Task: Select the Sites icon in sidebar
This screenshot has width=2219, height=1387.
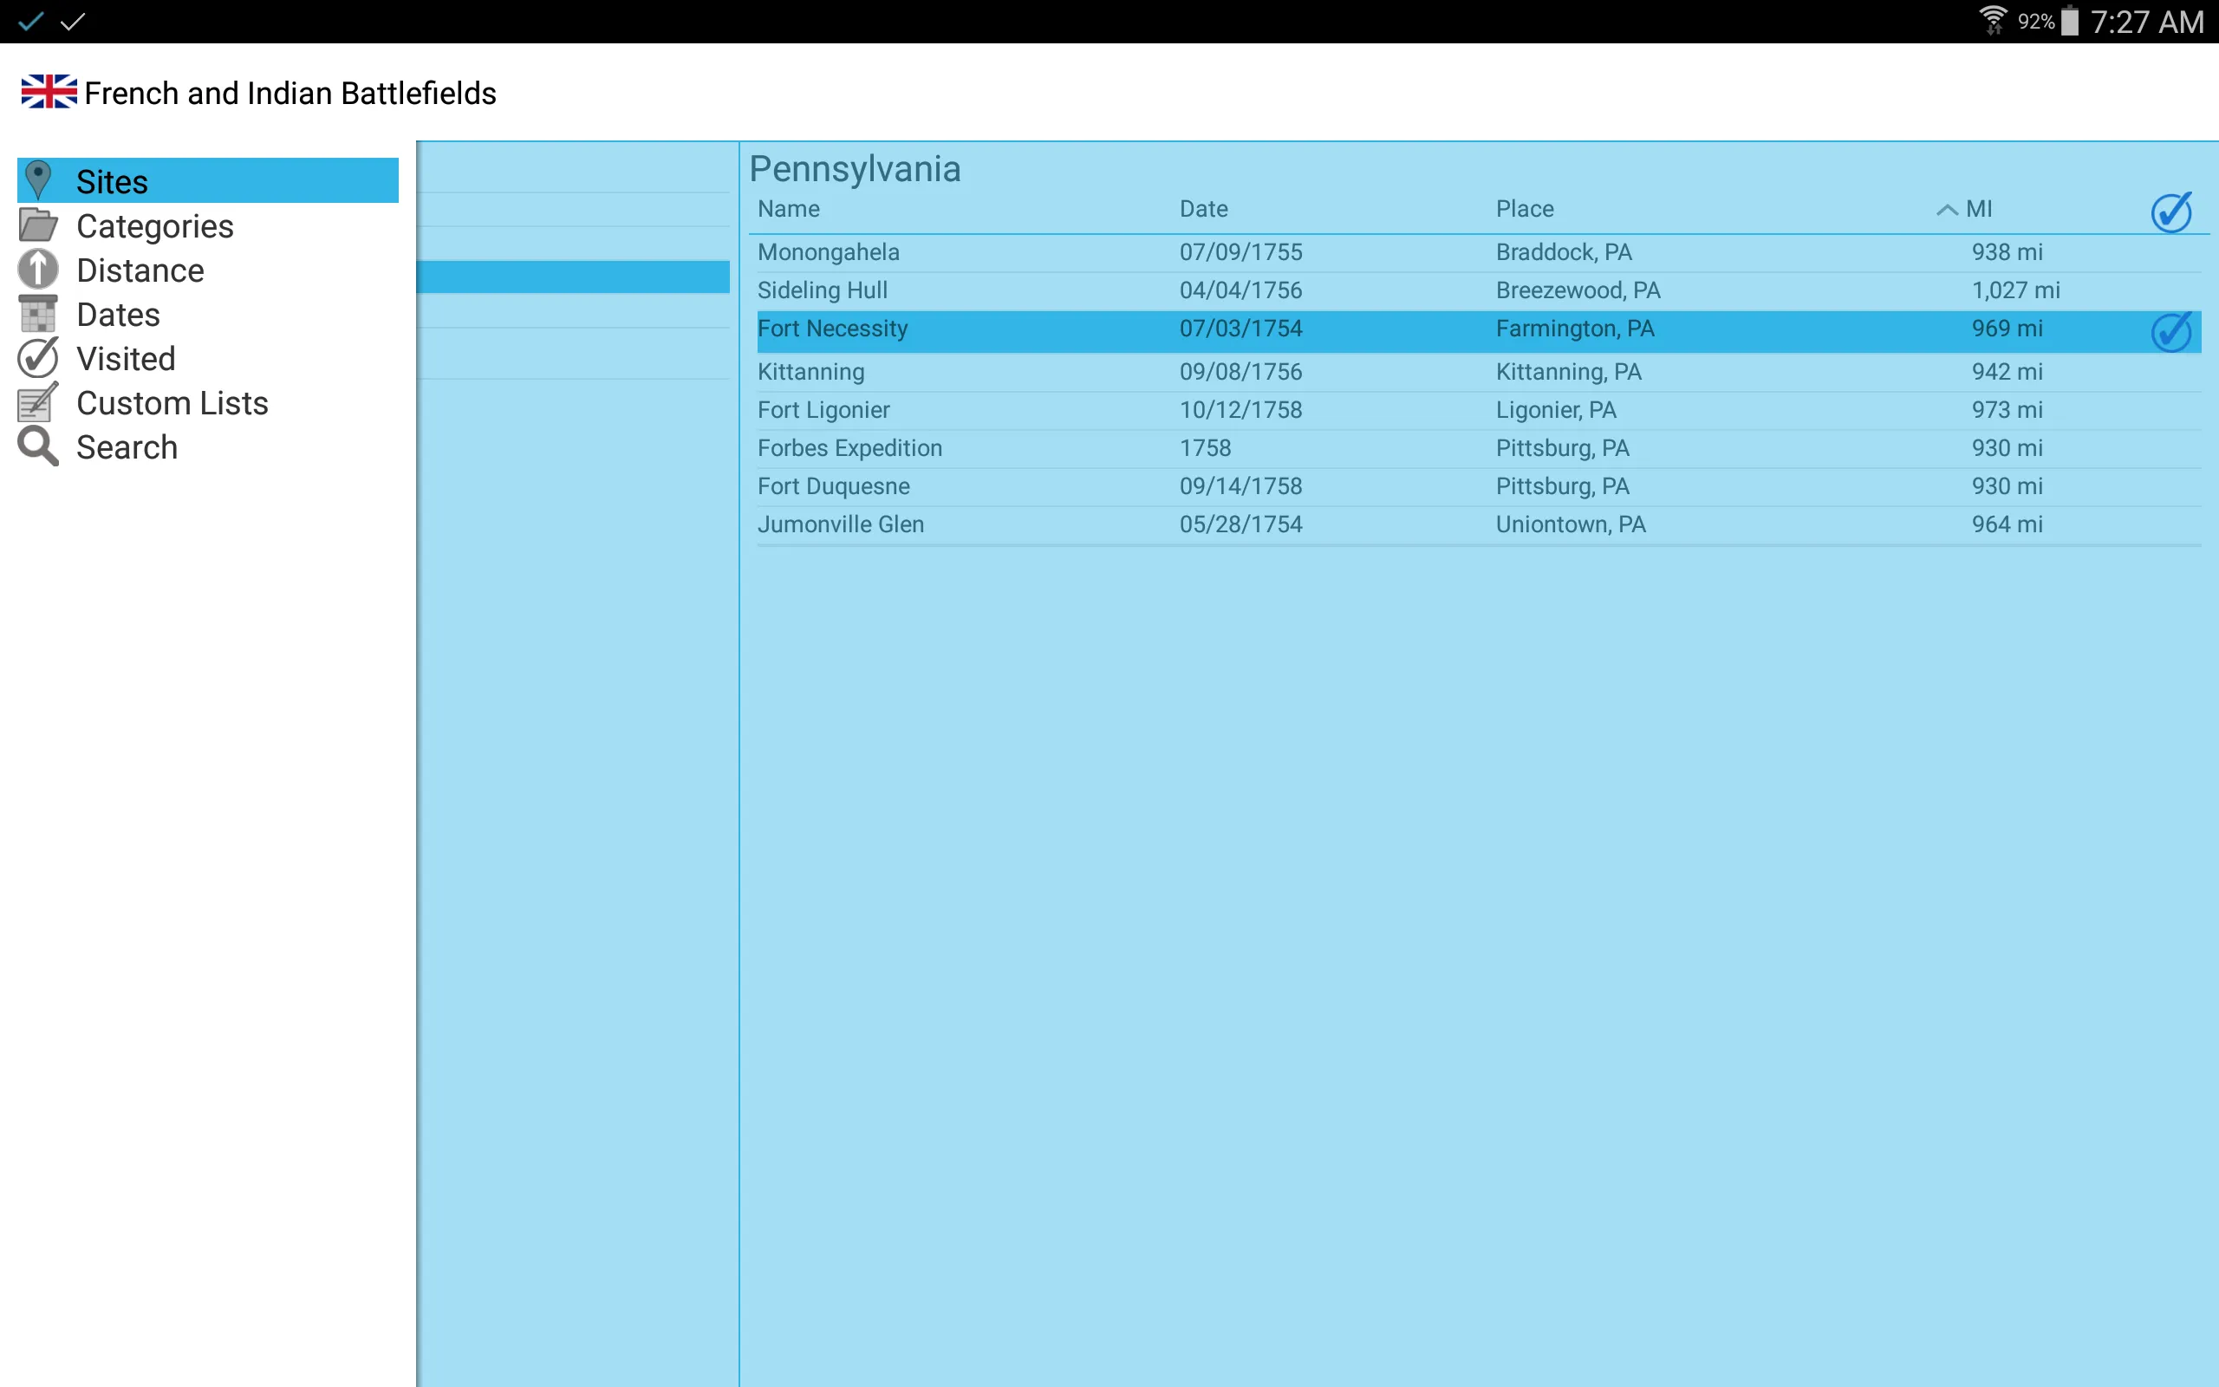Action: click(40, 180)
